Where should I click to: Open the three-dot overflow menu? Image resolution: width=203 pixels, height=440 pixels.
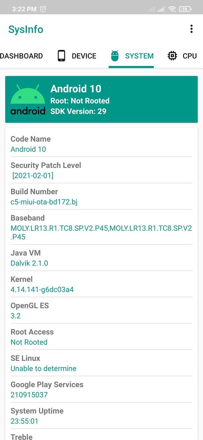coord(191,29)
